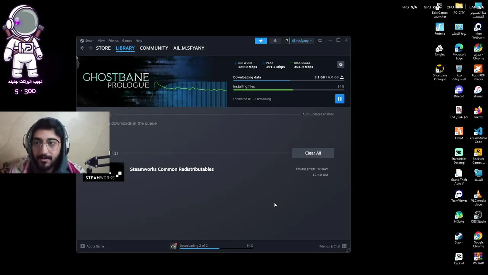Open Foxit PDF Reader desktop shortcut
The width and height of the screenshot is (488, 275).
[x=478, y=73]
